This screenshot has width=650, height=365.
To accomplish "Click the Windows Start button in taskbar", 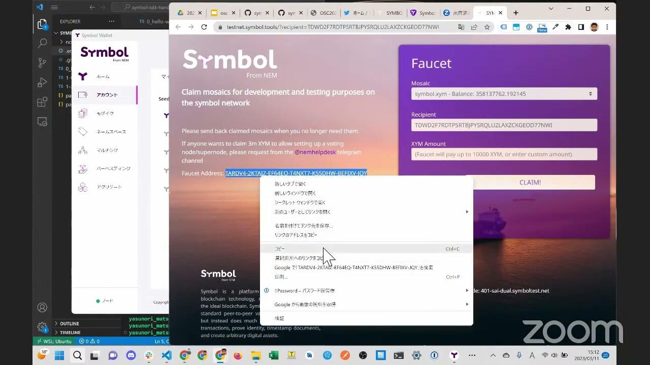I will coord(59,355).
